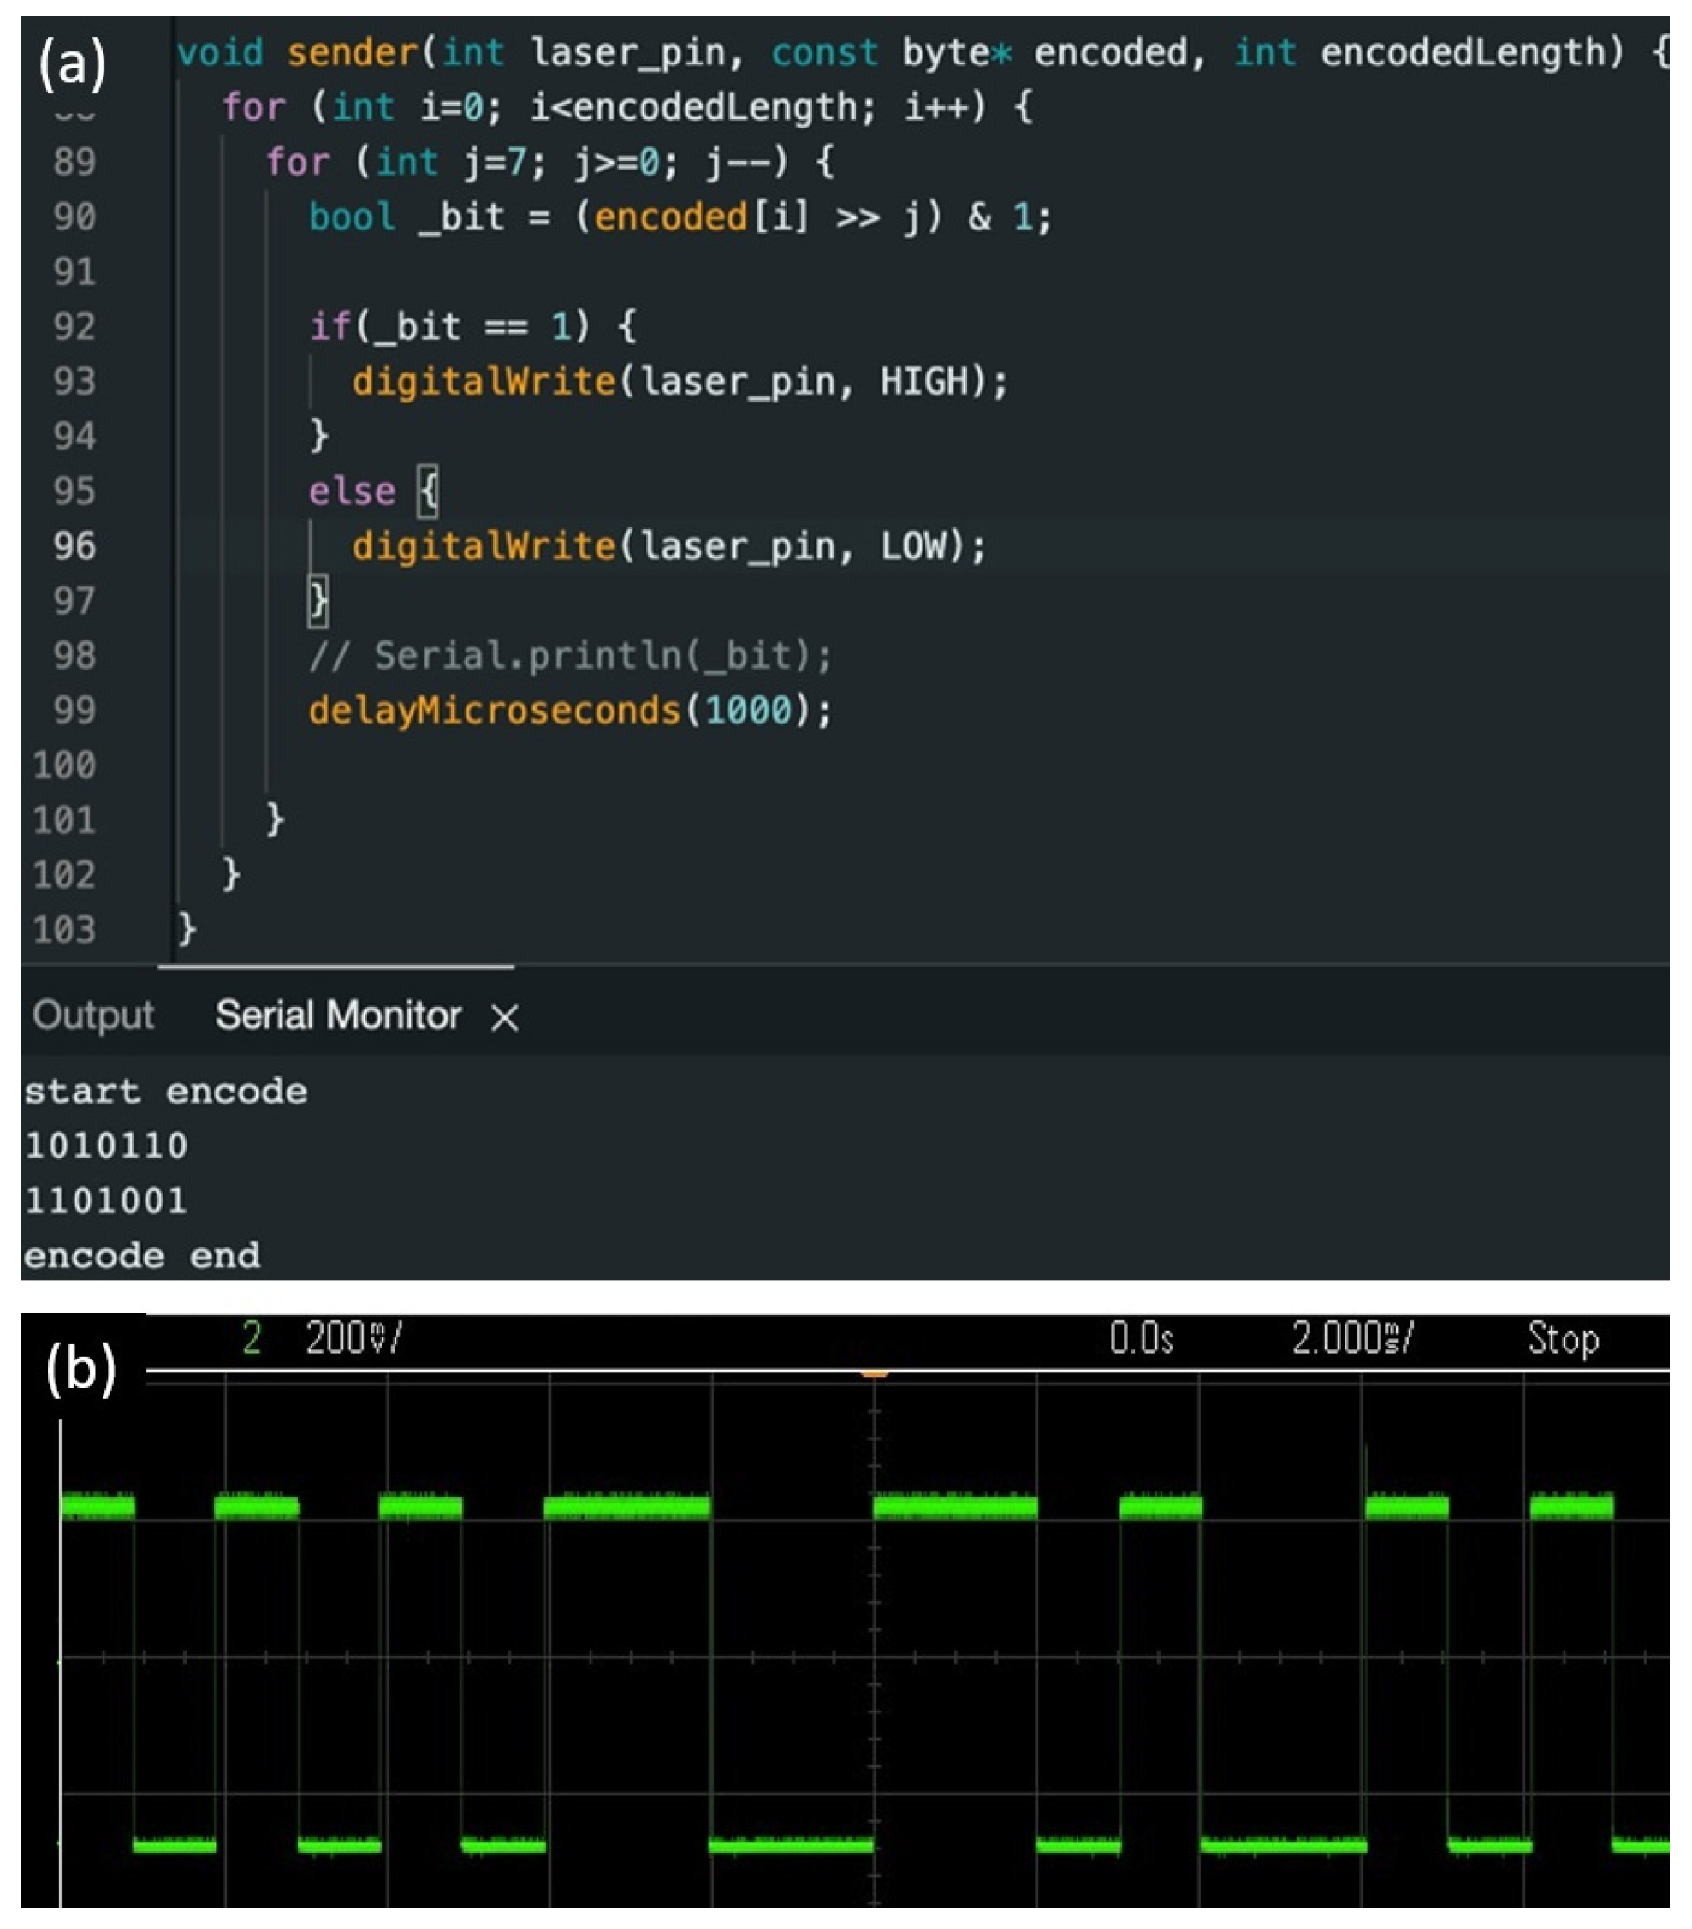Click the 1010110 serial output line
Image resolution: width=1692 pixels, height=1929 pixels.
(105, 1146)
